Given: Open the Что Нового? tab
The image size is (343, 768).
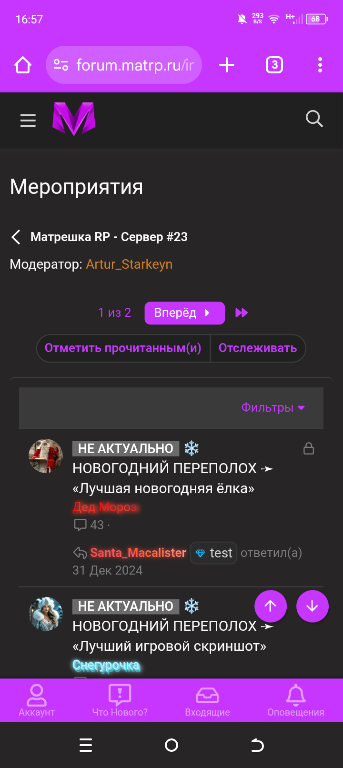Looking at the screenshot, I should point(120,700).
